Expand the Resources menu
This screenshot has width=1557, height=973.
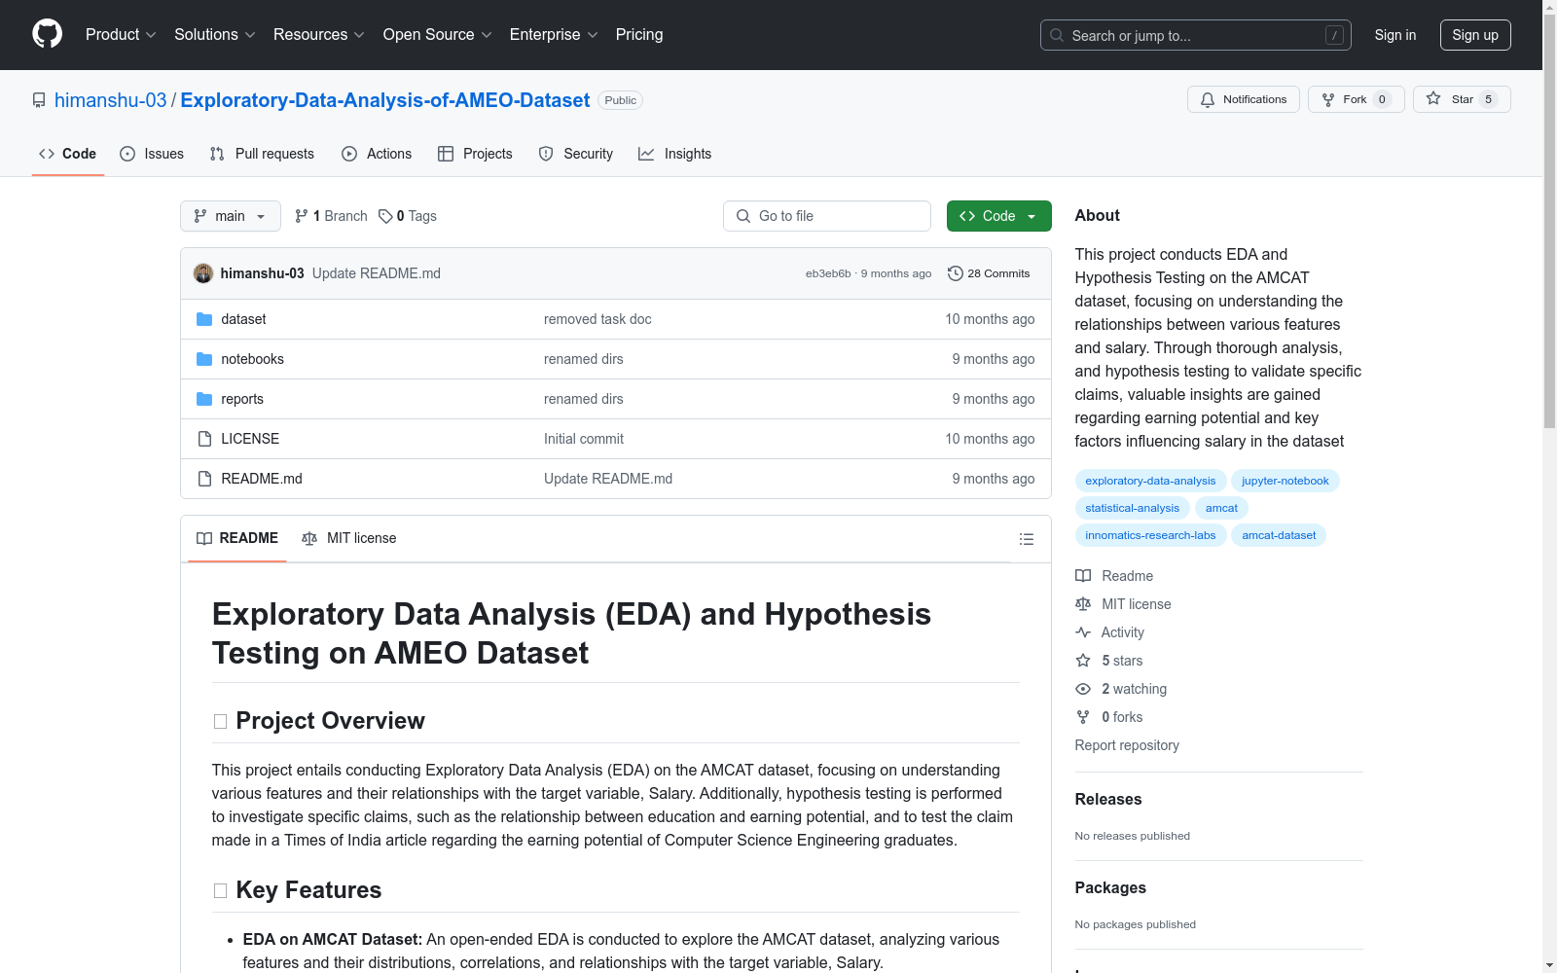pyautogui.click(x=319, y=34)
